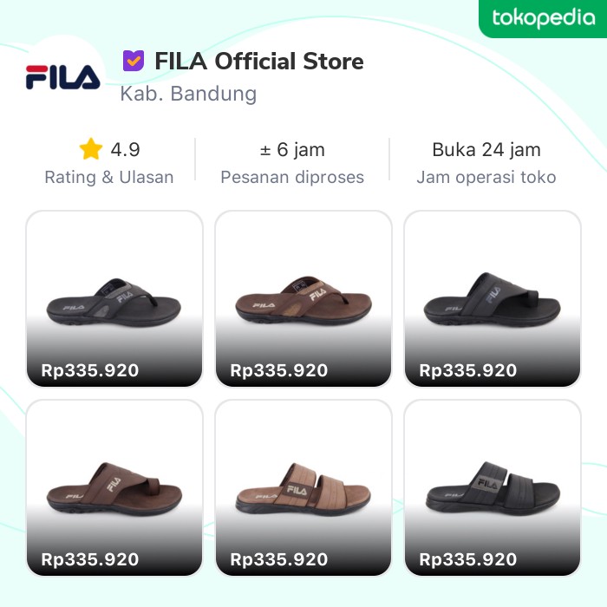The width and height of the screenshot is (607, 607).
Task: Click the purple official store badge
Action: click(x=133, y=61)
